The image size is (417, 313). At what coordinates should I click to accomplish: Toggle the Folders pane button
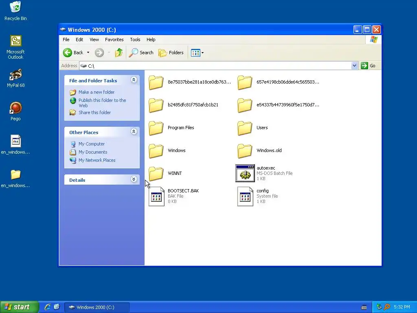[x=171, y=53]
